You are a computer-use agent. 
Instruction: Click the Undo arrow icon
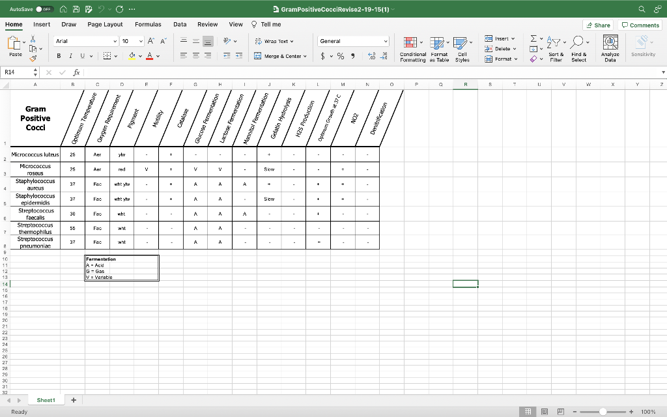101,9
